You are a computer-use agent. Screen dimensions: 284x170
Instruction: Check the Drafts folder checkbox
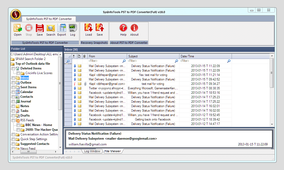[x=13, y=116]
